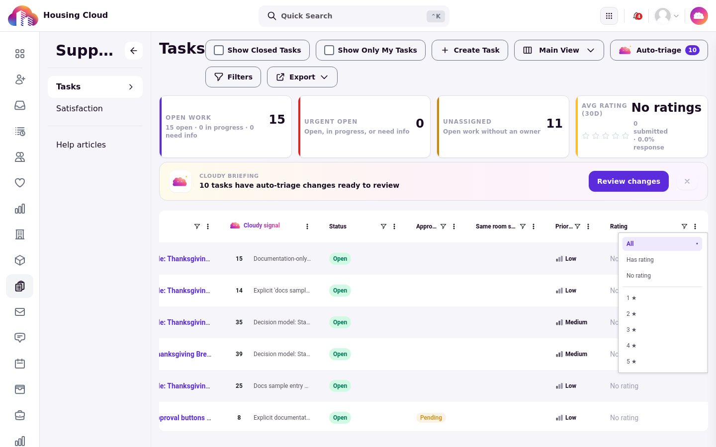
Task: Open the heart icon in sidebar
Action: click(20, 183)
